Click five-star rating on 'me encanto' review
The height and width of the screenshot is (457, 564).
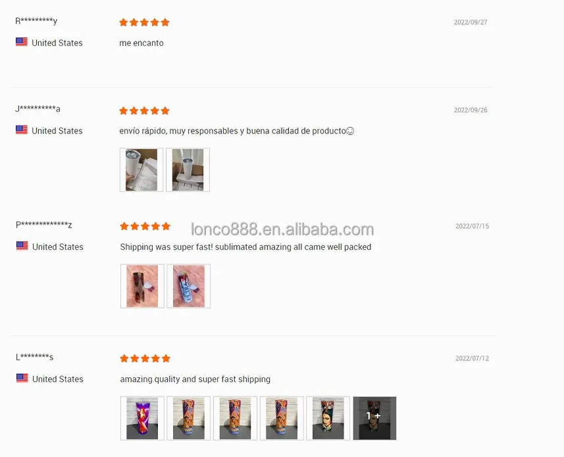coord(144,22)
